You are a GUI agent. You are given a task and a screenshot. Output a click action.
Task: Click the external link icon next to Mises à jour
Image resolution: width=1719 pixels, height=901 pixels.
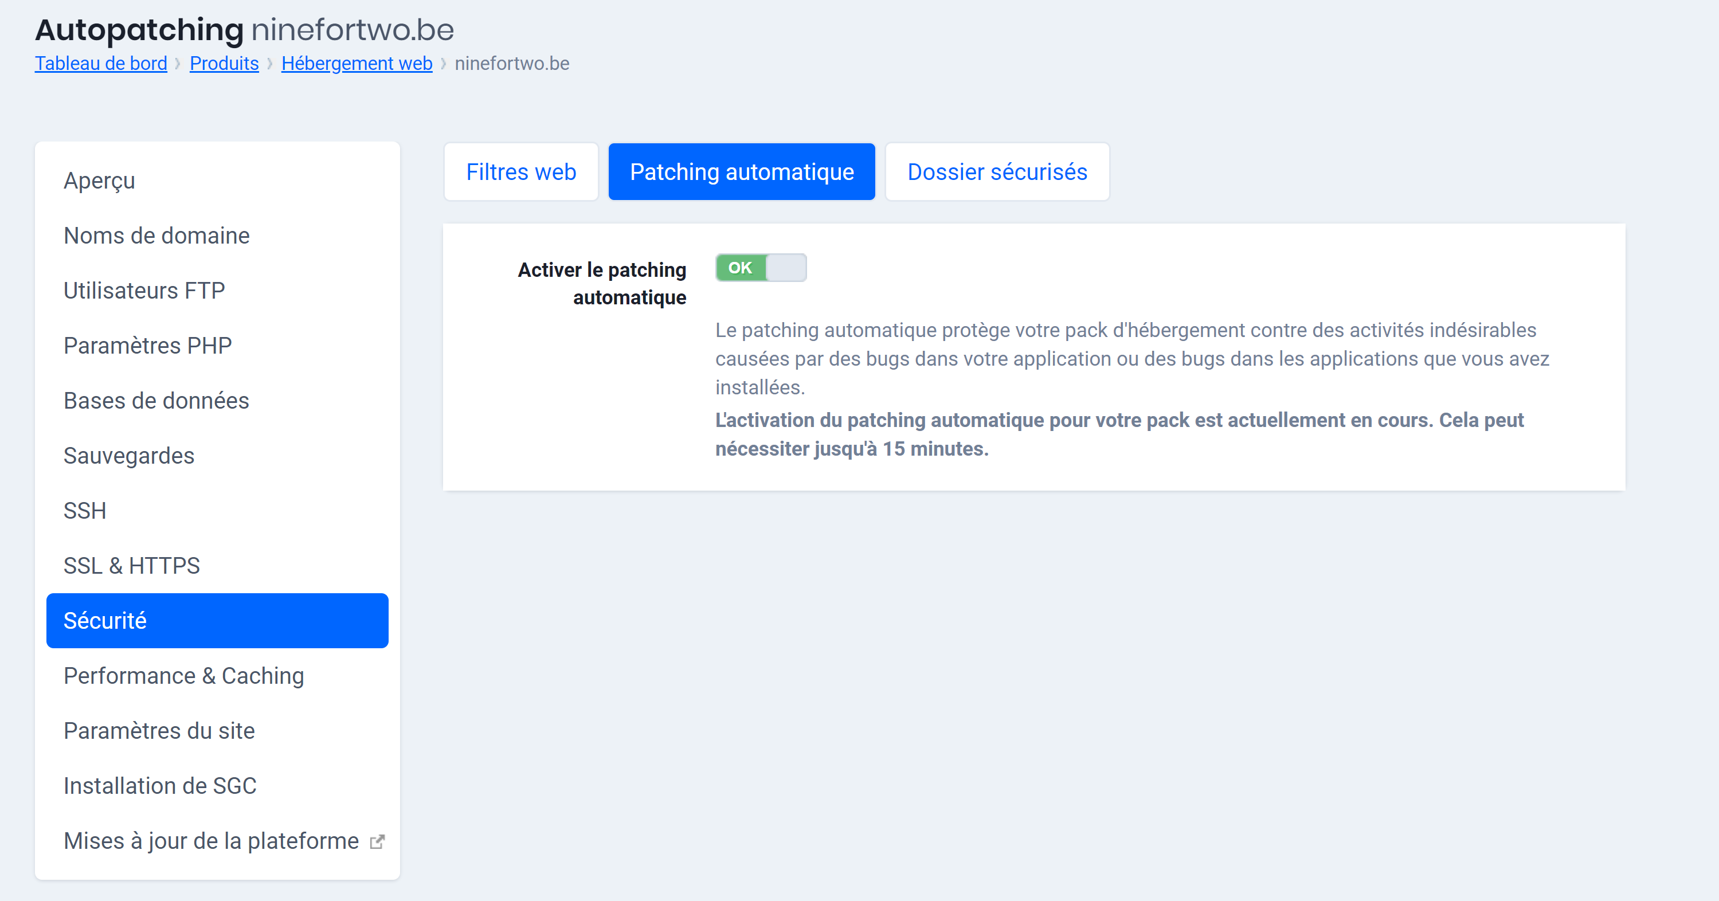(x=378, y=840)
